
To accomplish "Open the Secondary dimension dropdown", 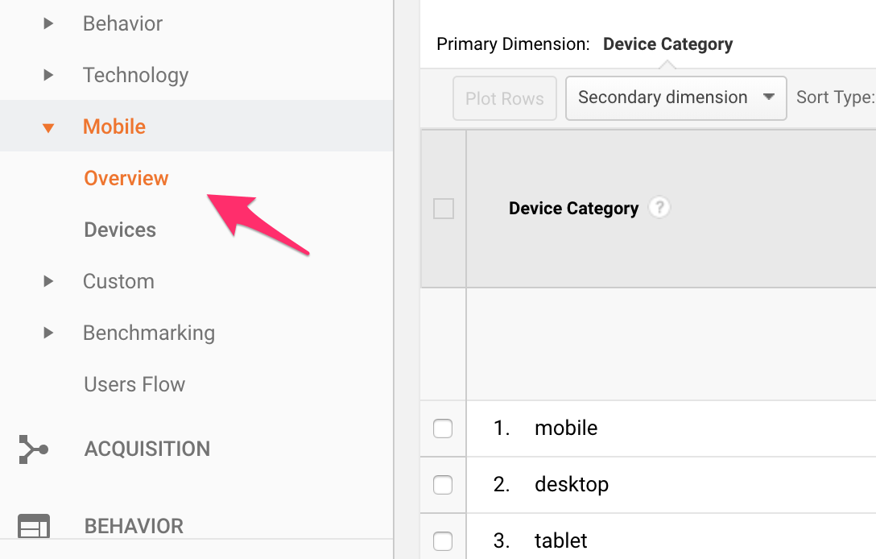I will pyautogui.click(x=676, y=98).
